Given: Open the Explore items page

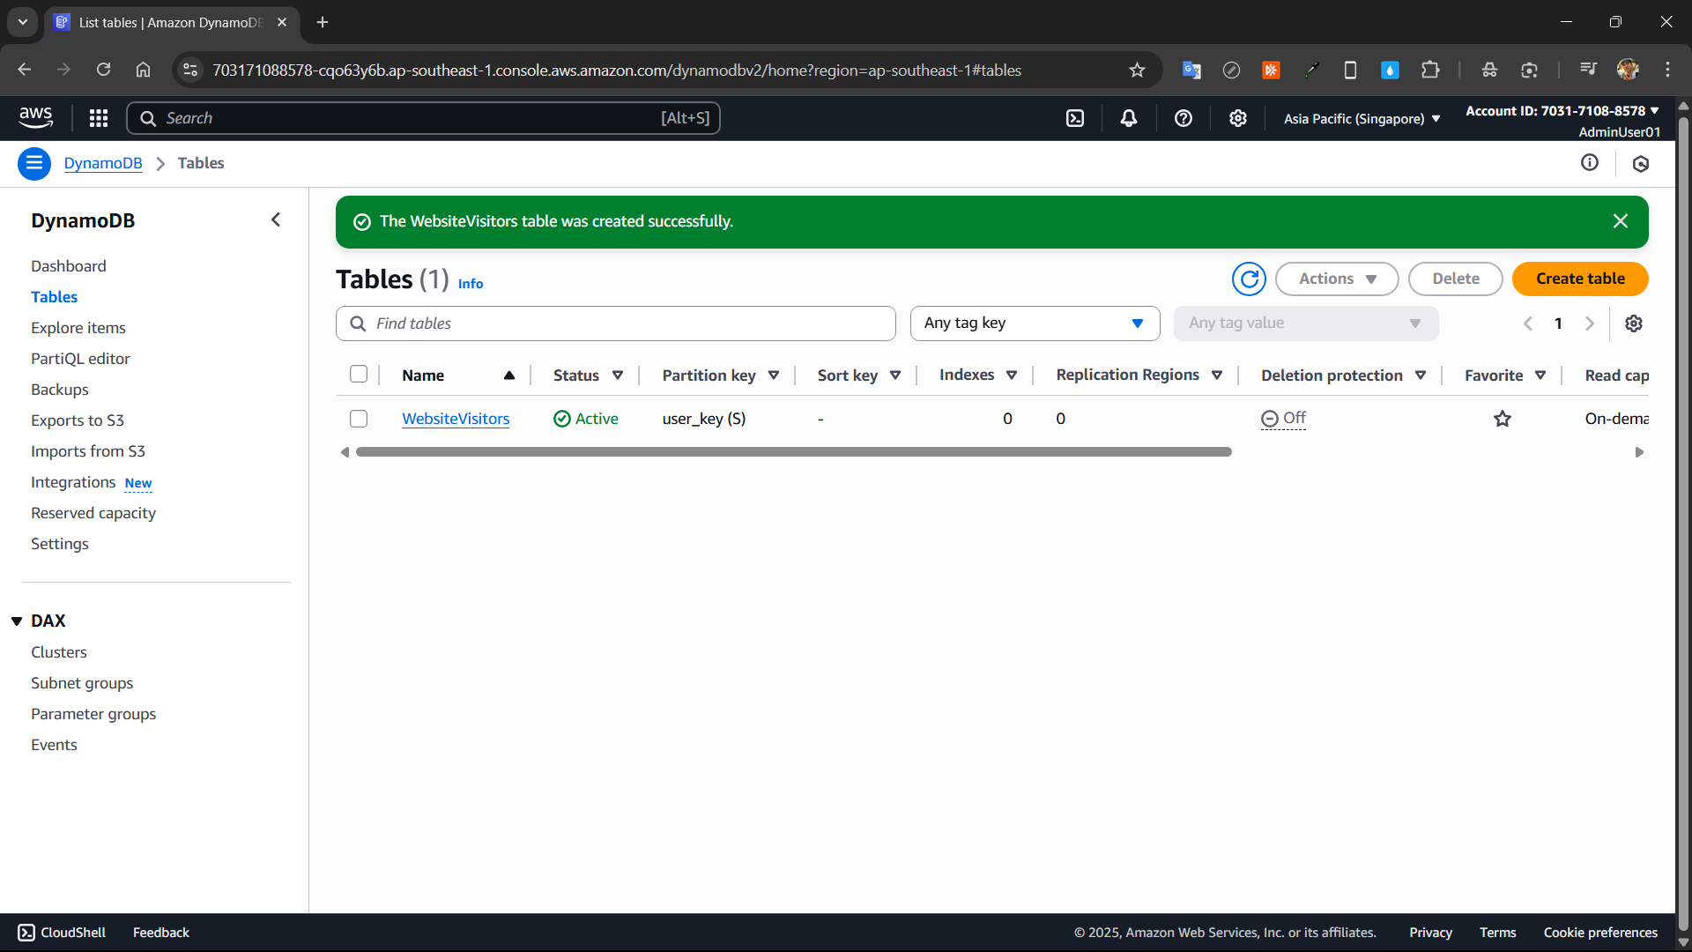Looking at the screenshot, I should click(78, 328).
